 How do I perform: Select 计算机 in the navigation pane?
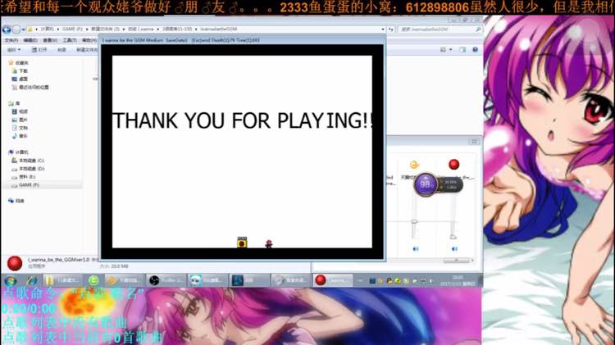click(x=18, y=152)
